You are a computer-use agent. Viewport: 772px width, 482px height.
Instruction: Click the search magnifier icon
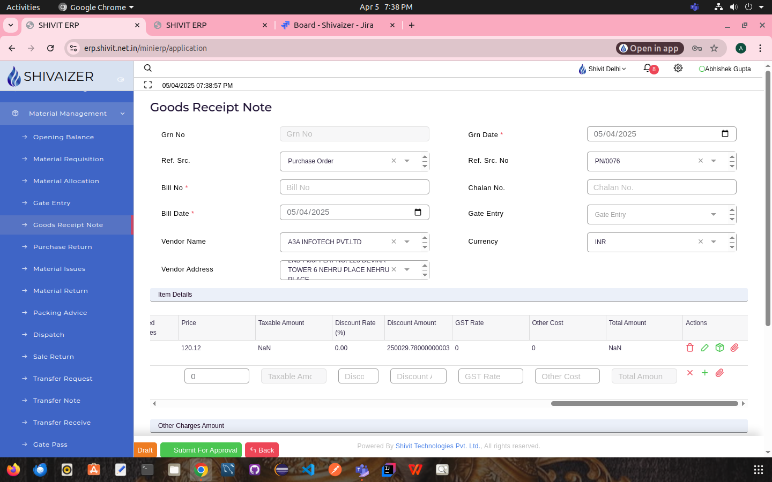click(148, 68)
